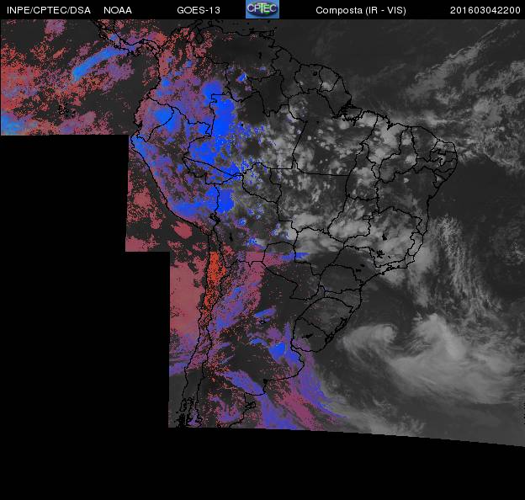Click the small blue patch over Uruguay

pyautogui.click(x=278, y=350)
